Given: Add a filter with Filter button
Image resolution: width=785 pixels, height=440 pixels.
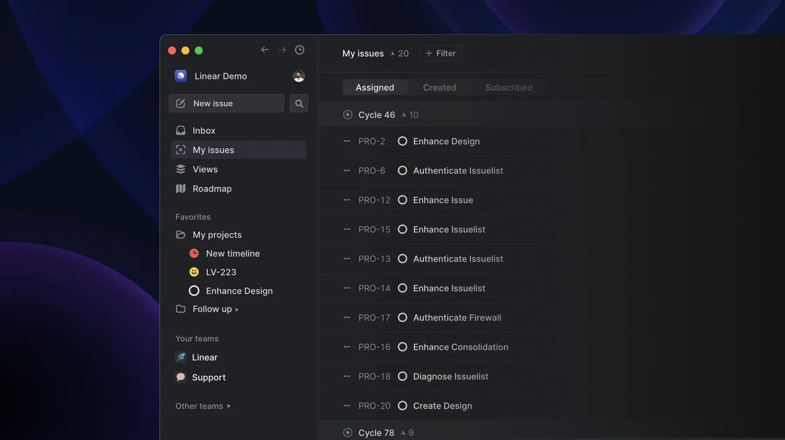Looking at the screenshot, I should click(x=440, y=53).
